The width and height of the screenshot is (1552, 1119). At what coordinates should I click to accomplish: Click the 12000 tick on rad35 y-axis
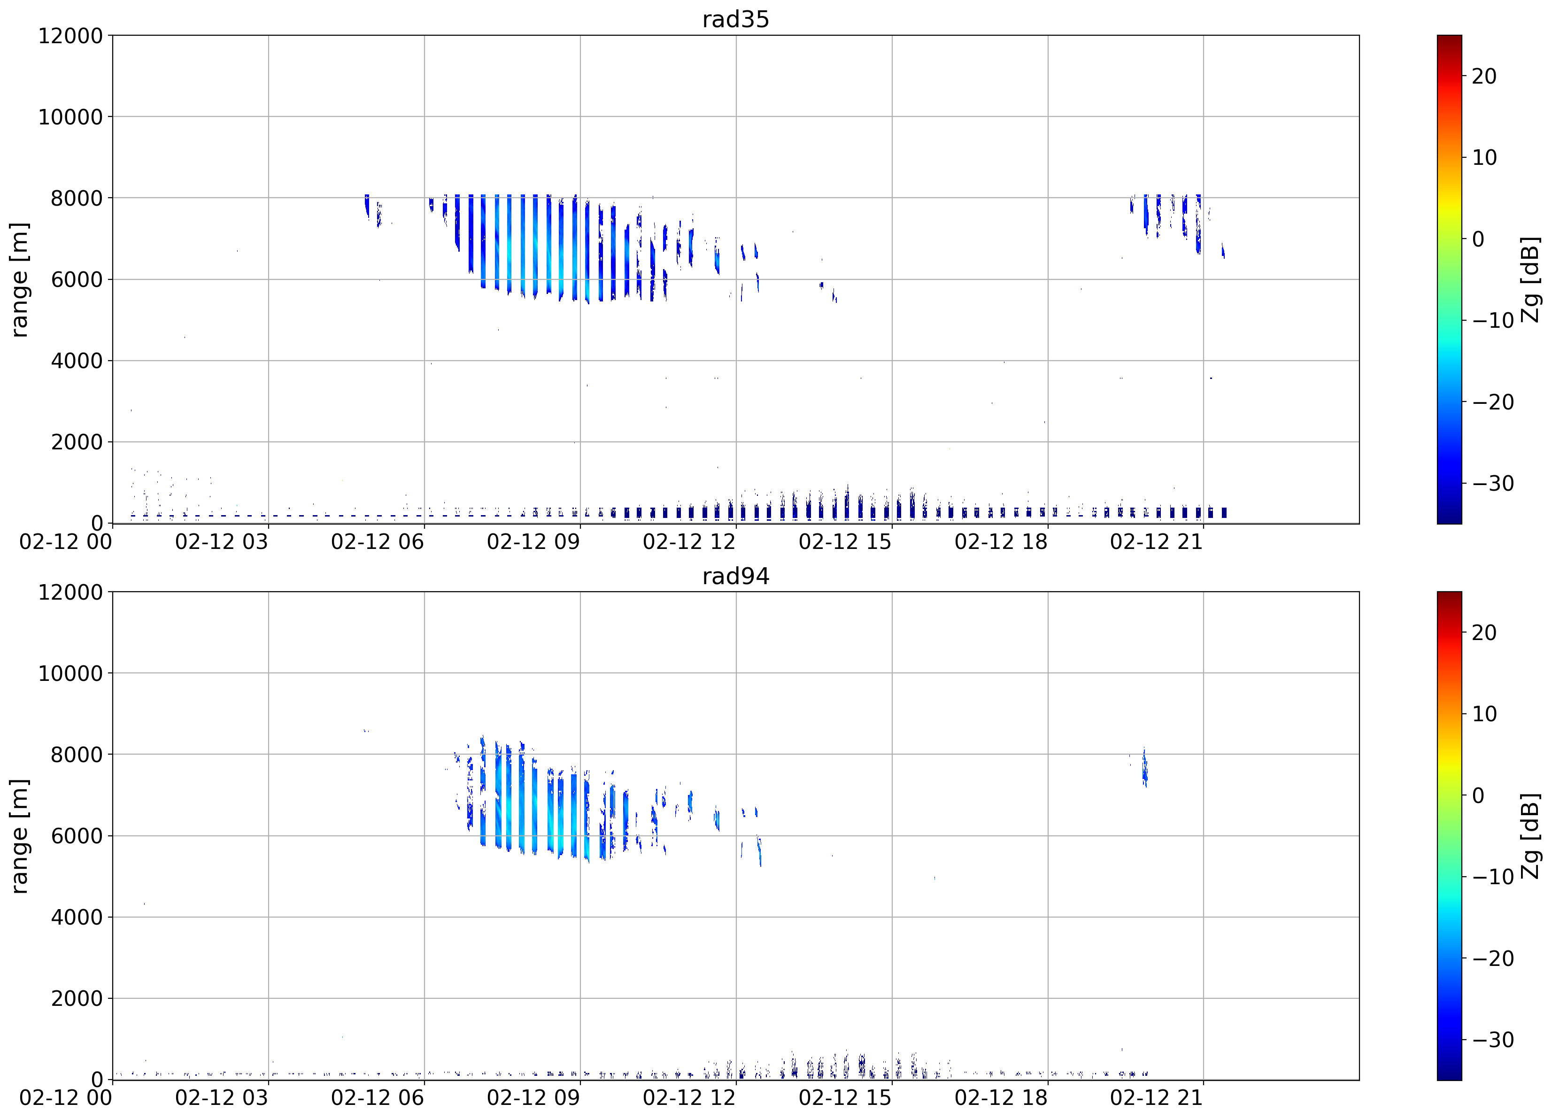(70, 36)
